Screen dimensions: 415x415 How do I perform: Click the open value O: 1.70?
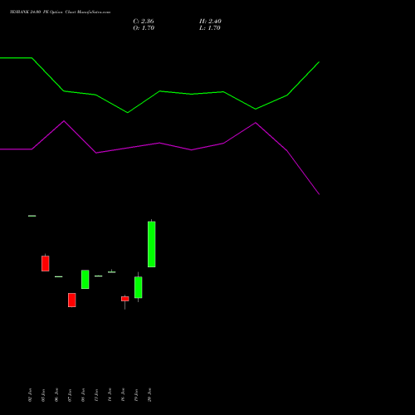point(144,28)
